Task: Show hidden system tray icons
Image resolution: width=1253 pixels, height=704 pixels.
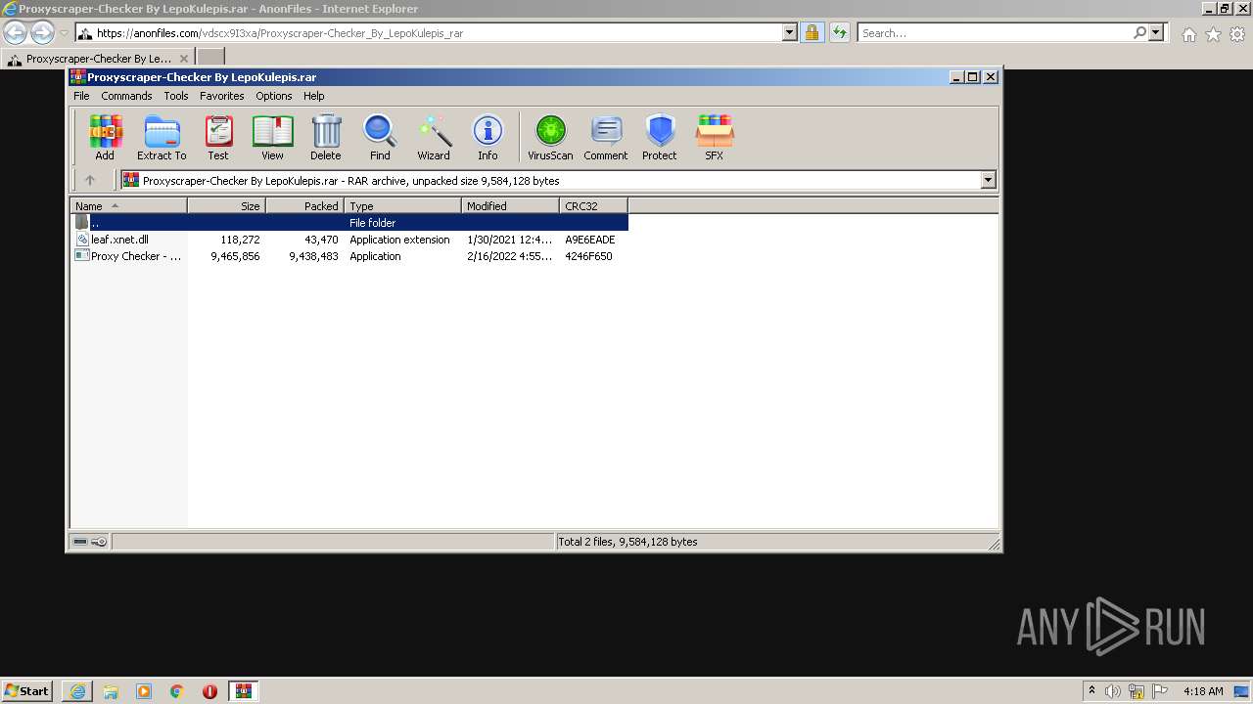Action: [x=1091, y=691]
